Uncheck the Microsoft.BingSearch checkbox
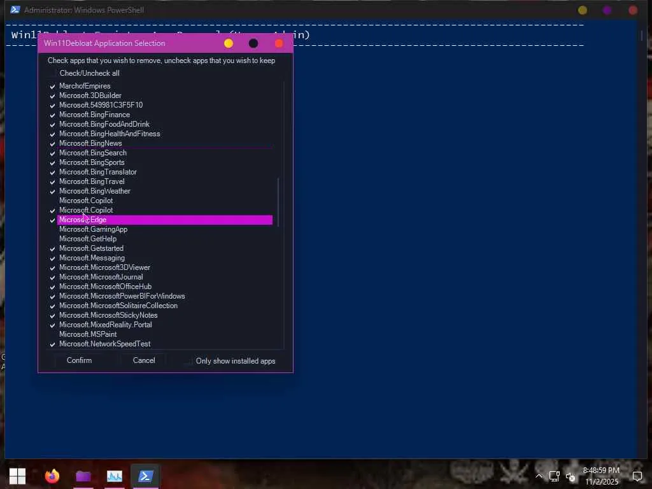 point(52,153)
